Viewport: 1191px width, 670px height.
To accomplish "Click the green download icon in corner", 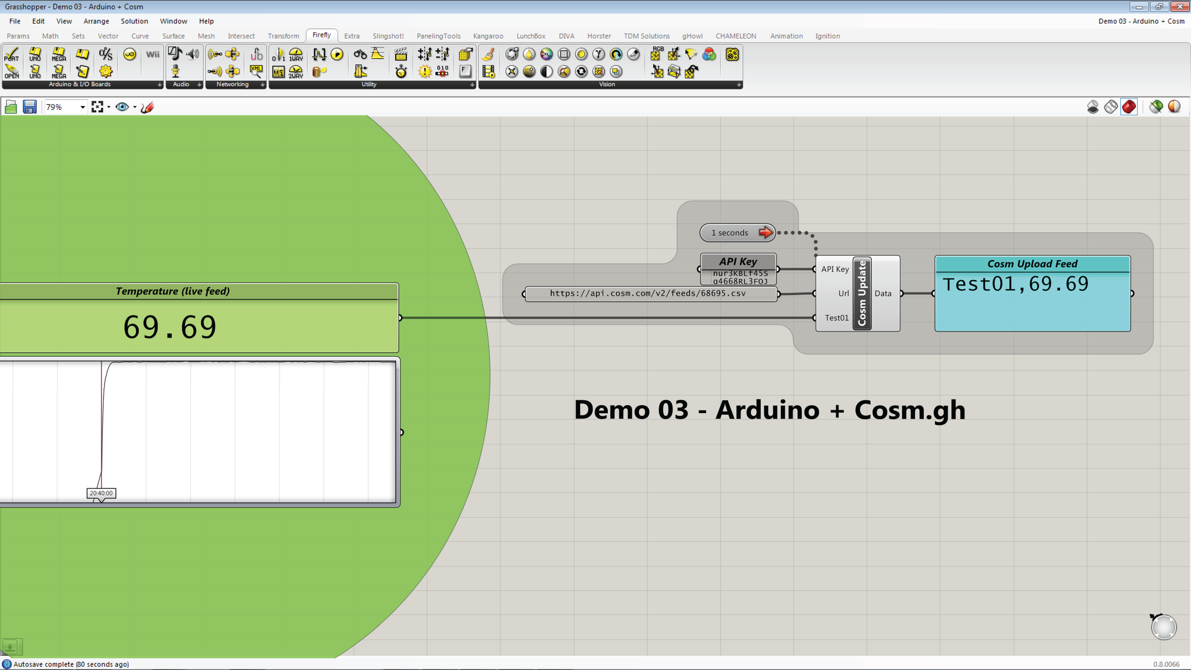I will 10,647.
